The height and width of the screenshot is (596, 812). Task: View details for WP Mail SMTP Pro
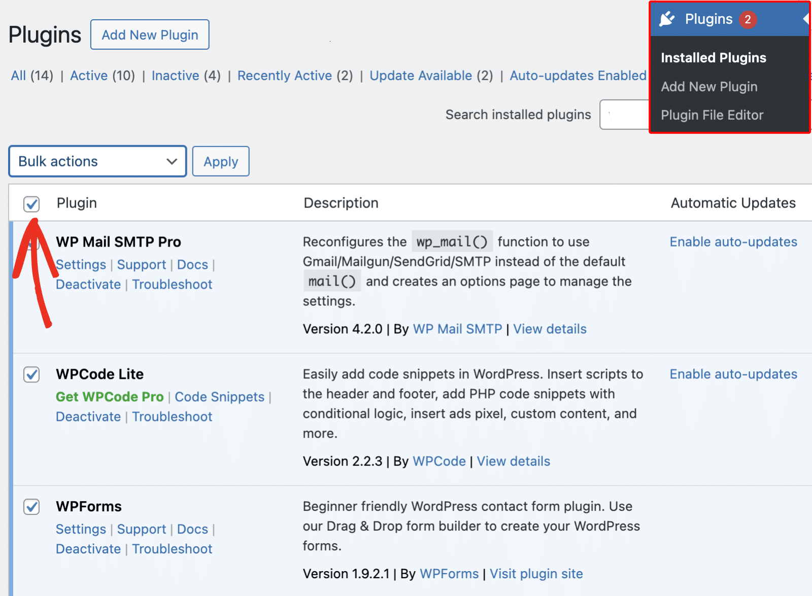550,329
